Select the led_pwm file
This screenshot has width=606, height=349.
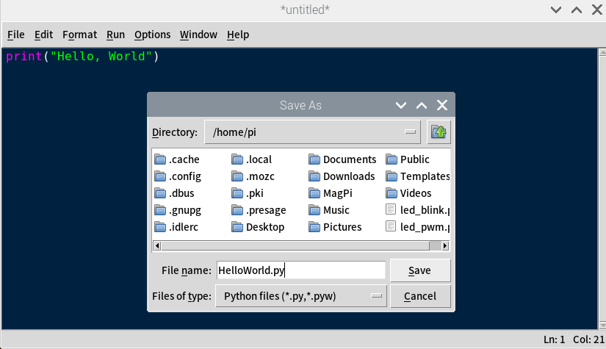pos(418,227)
